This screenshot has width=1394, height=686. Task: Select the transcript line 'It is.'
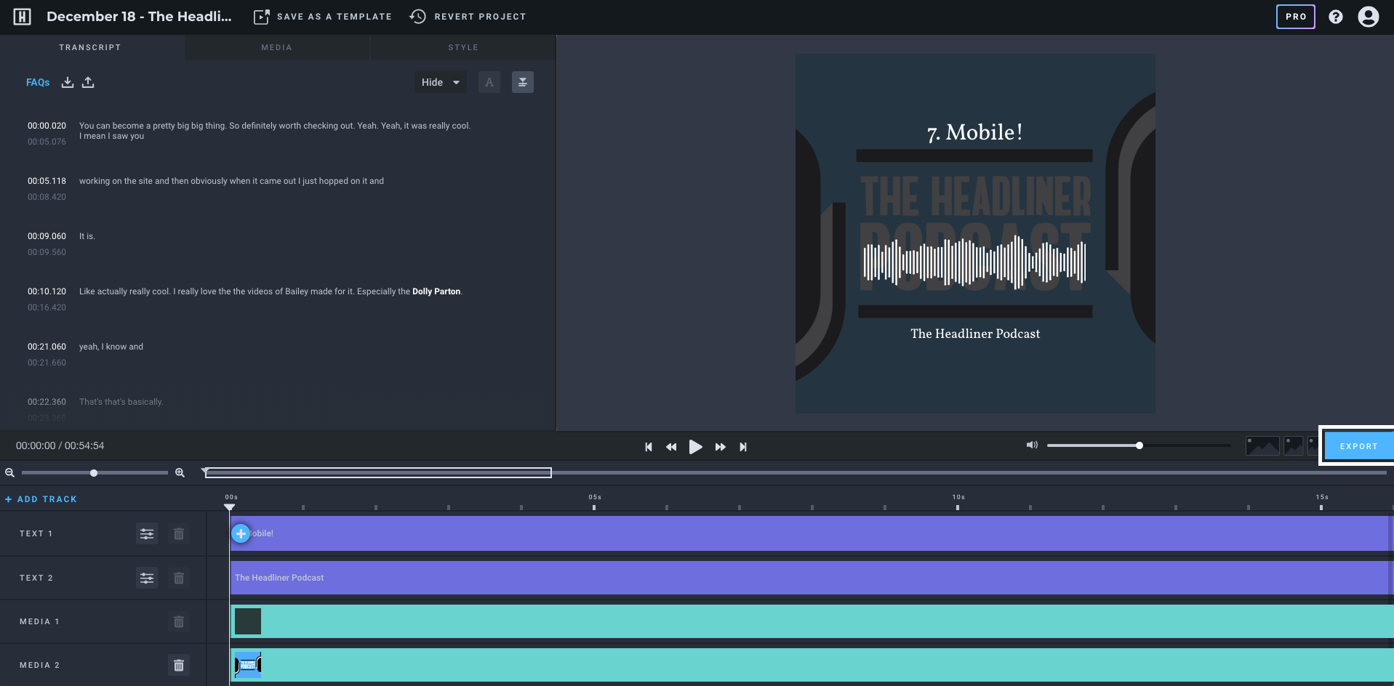(87, 236)
